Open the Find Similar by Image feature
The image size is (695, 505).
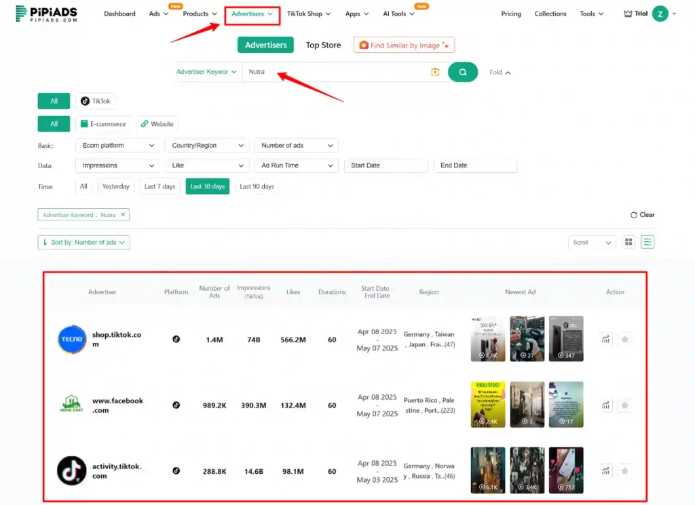click(404, 45)
